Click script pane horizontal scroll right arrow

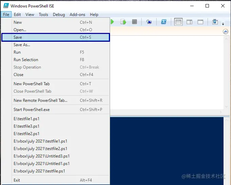click(x=221, y=112)
